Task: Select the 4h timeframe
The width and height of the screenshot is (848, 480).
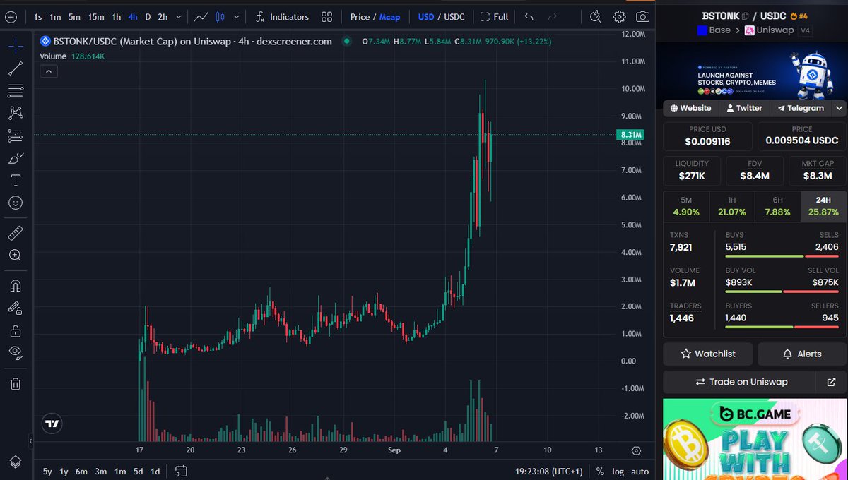Action: tap(133, 16)
